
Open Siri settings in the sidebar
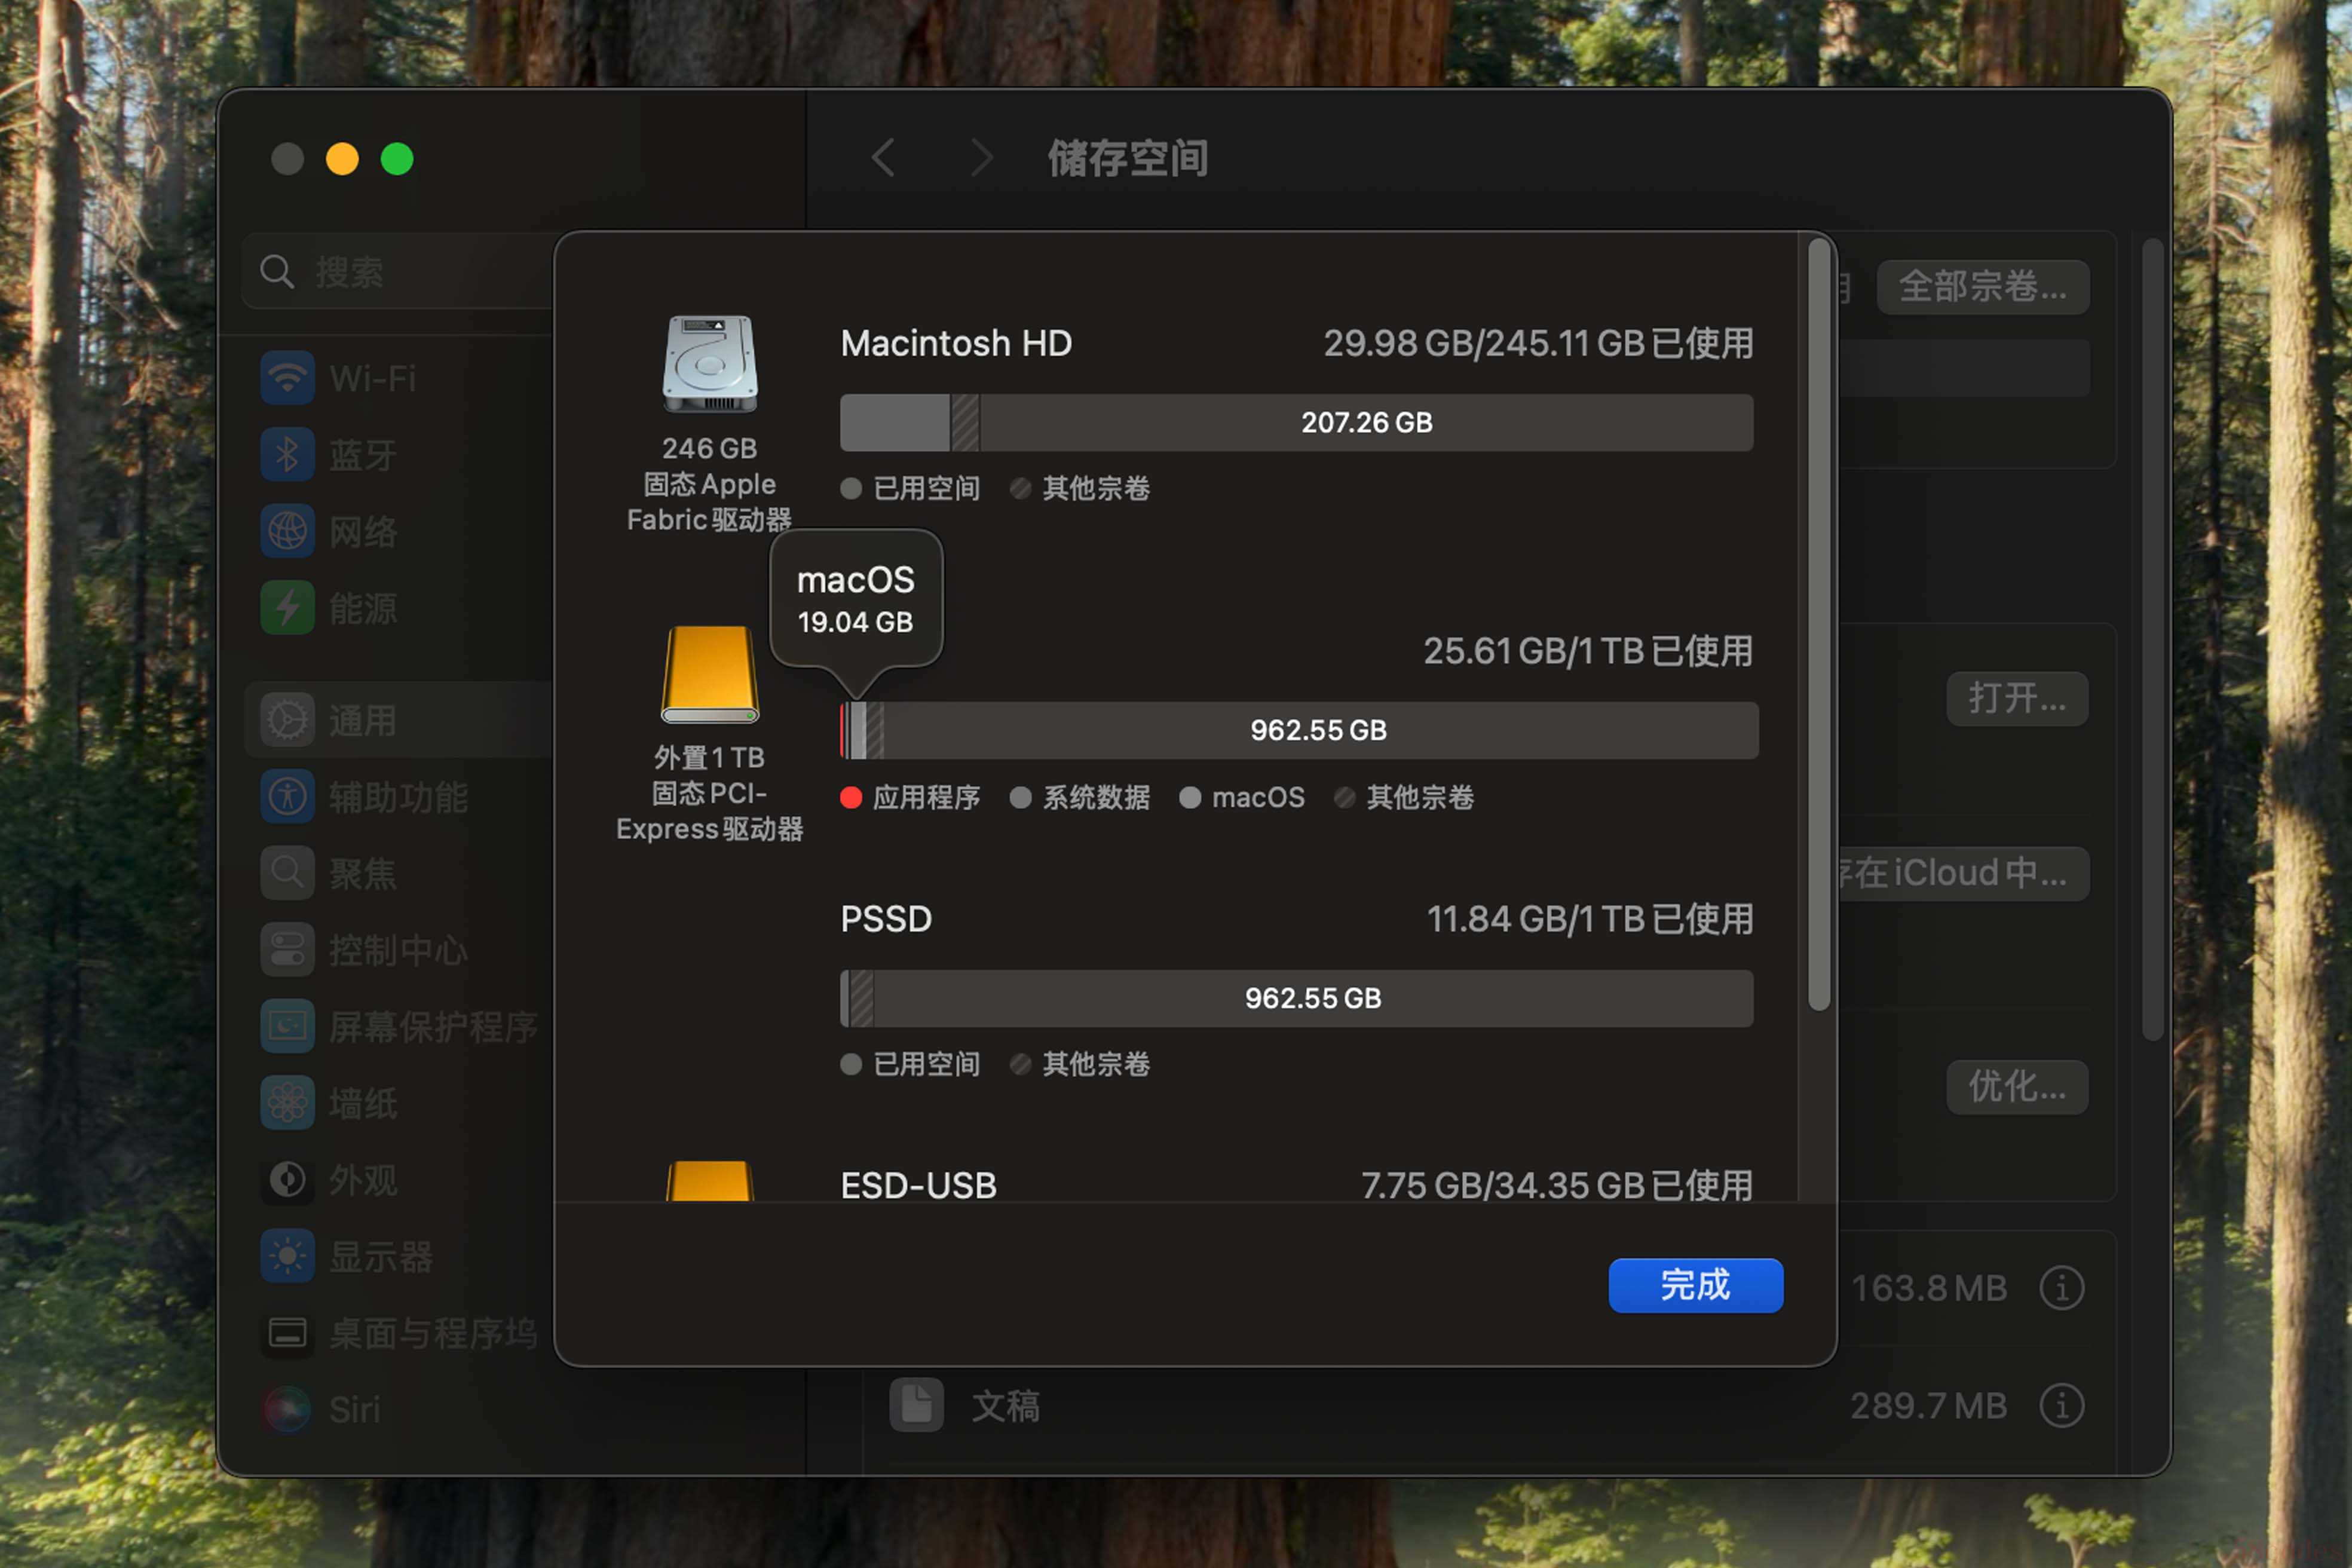354,1410
